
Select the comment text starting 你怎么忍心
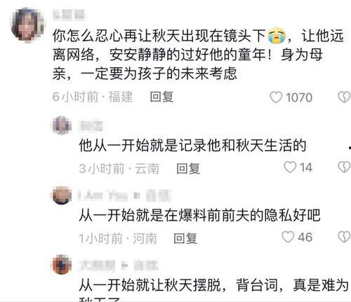(x=198, y=55)
